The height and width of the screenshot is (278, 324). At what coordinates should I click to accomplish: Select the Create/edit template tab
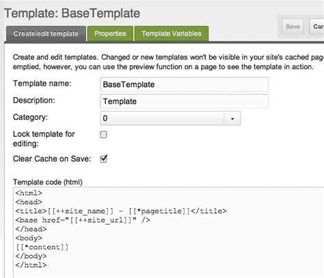46,34
